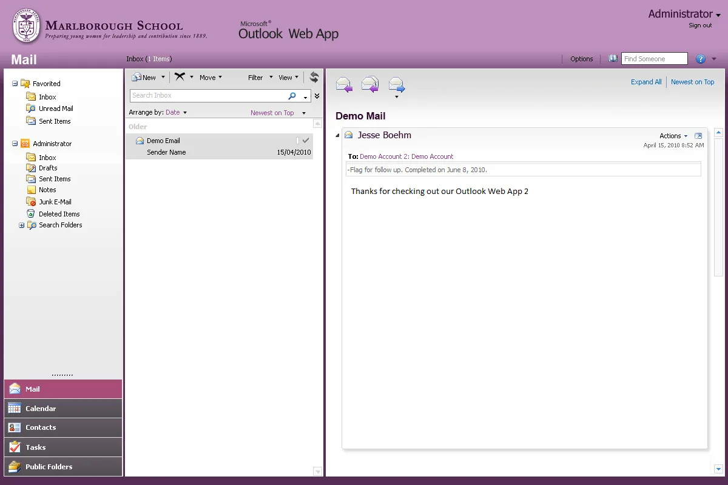This screenshot has height=485, width=728.
Task: Click the magnifier search icon
Action: point(292,96)
